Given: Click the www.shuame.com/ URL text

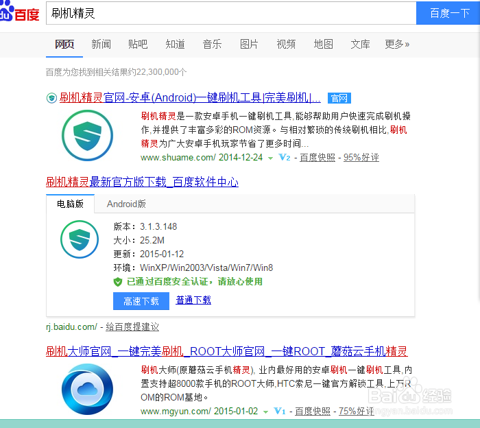Looking at the screenshot, I should [178, 157].
